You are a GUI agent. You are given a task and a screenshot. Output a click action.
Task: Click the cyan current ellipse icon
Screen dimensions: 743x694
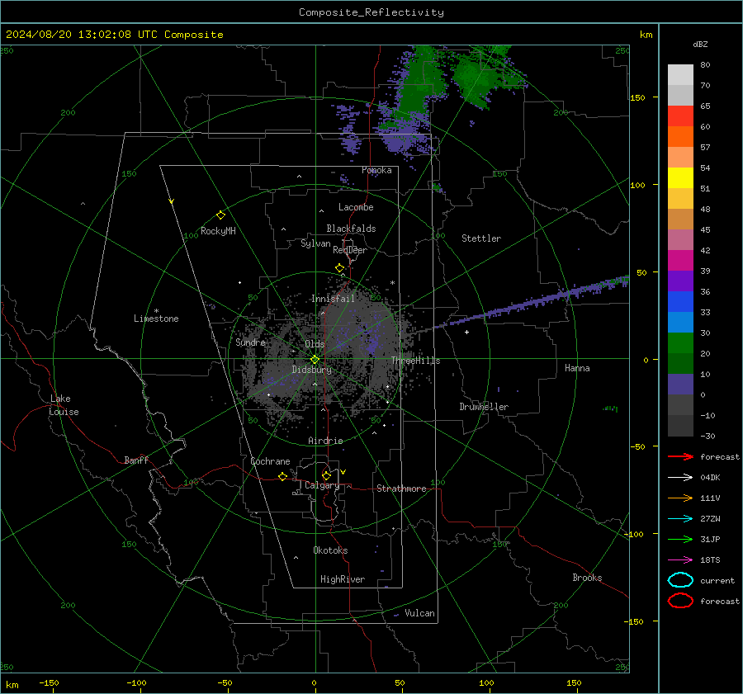pyautogui.click(x=680, y=580)
